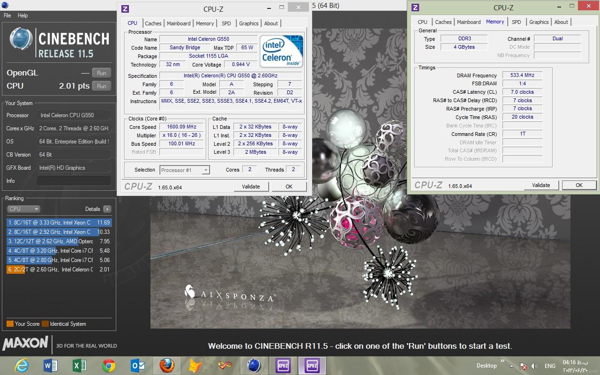
Task: Click the GFX Board field Intel(R) HD Graphics
Action: coord(74,167)
